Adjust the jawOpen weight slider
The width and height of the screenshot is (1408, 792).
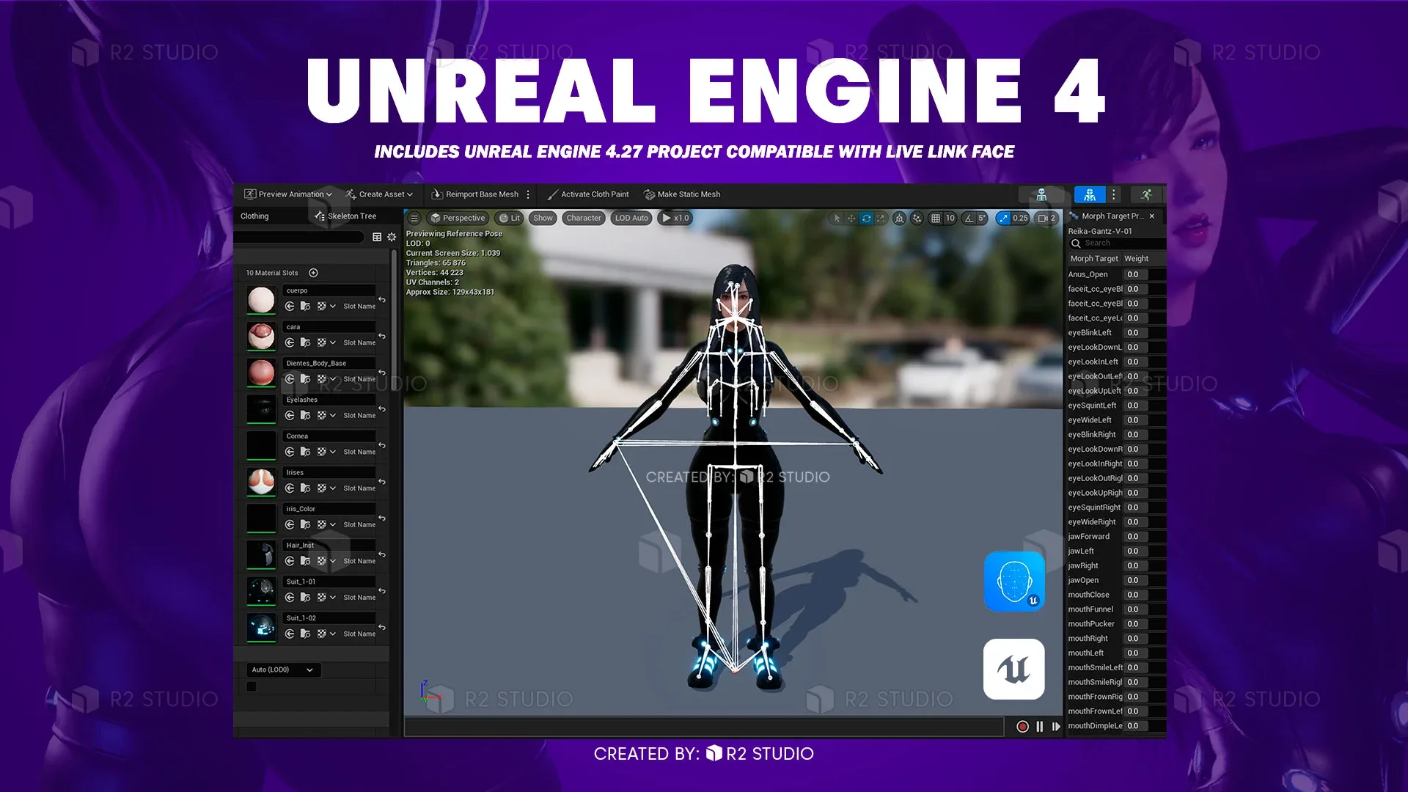coord(1145,580)
